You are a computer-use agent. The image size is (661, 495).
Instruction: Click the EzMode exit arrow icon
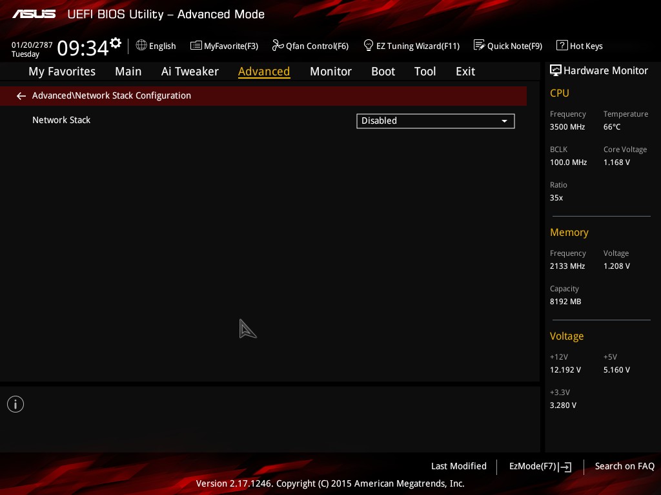click(565, 467)
